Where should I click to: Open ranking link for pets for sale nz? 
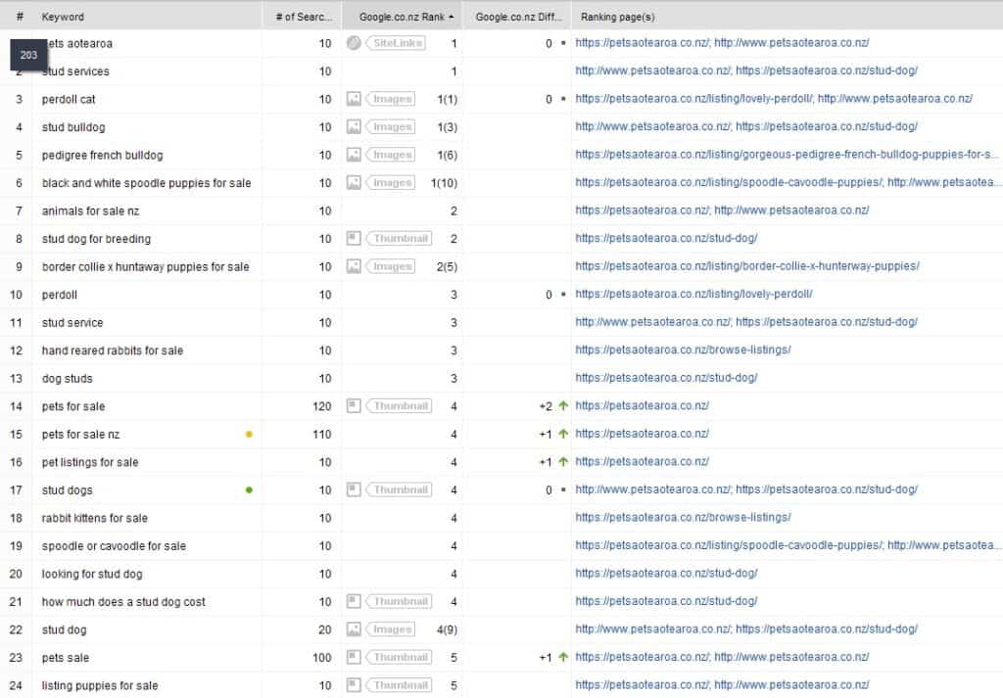pyautogui.click(x=642, y=434)
